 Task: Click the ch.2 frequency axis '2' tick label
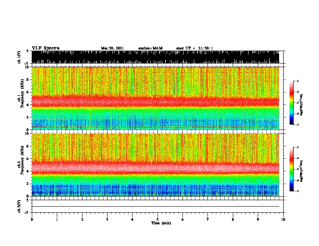point(28,184)
